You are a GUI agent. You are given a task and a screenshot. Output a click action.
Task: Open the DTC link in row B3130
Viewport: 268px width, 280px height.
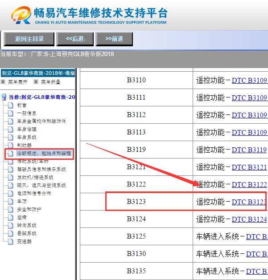257,254
